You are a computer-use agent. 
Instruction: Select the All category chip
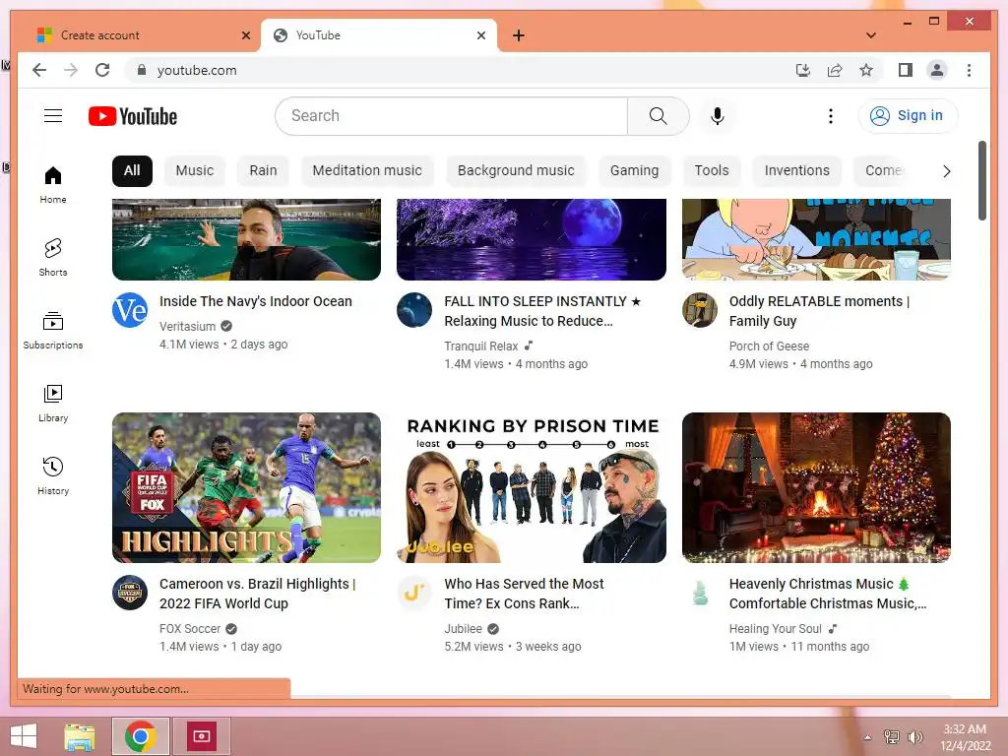(x=133, y=171)
